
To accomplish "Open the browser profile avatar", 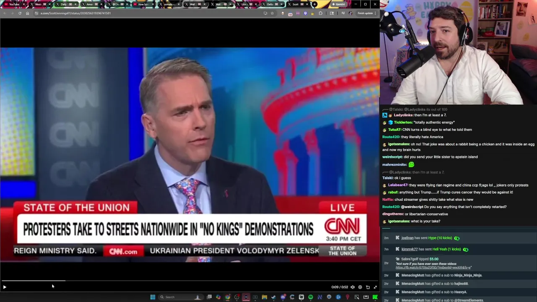I will [351, 13].
